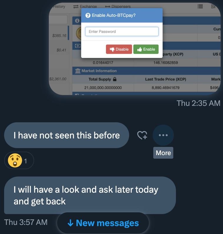This screenshot has width=223, height=234.
Task: Add a reaction with heart-plus icon
Action: (142, 135)
